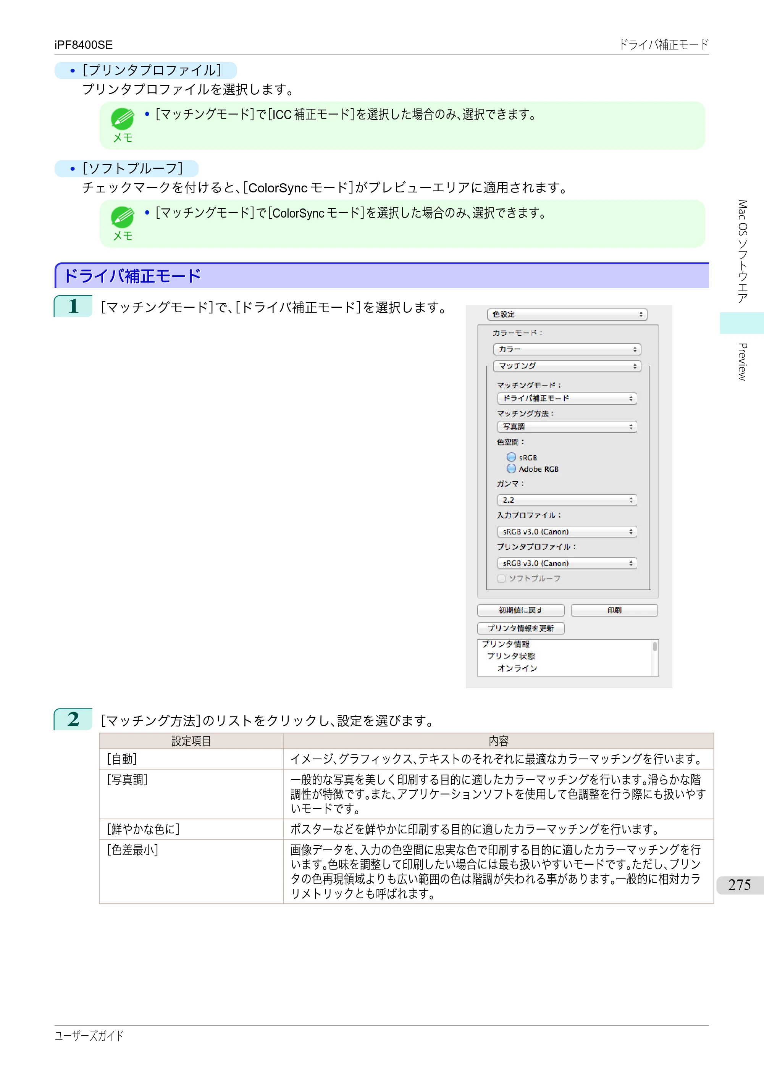Click the 内容 table header
Viewport: 764px width, 1080px height.
pyautogui.click(x=499, y=741)
